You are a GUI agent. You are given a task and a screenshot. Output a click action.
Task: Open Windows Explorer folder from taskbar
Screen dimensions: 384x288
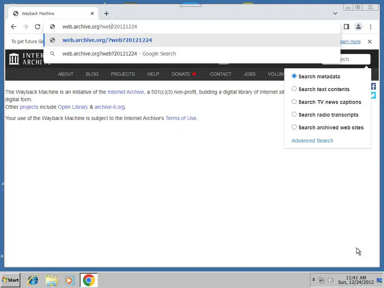[51, 280]
